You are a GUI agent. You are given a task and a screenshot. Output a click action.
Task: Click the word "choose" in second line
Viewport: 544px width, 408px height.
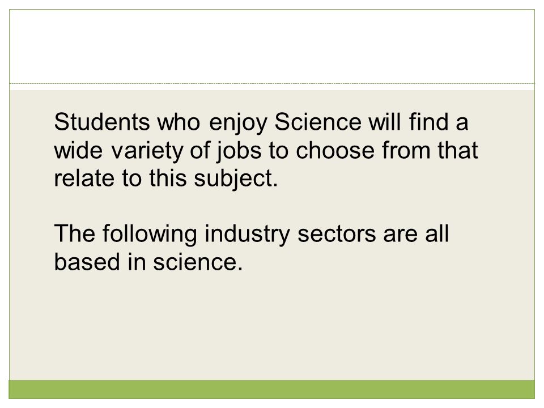335,150
